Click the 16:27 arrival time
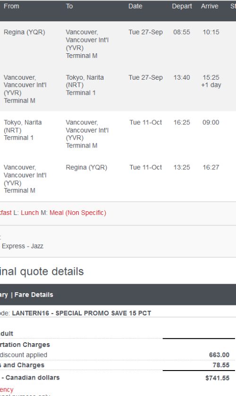236x396 pixels. pyautogui.click(x=211, y=167)
